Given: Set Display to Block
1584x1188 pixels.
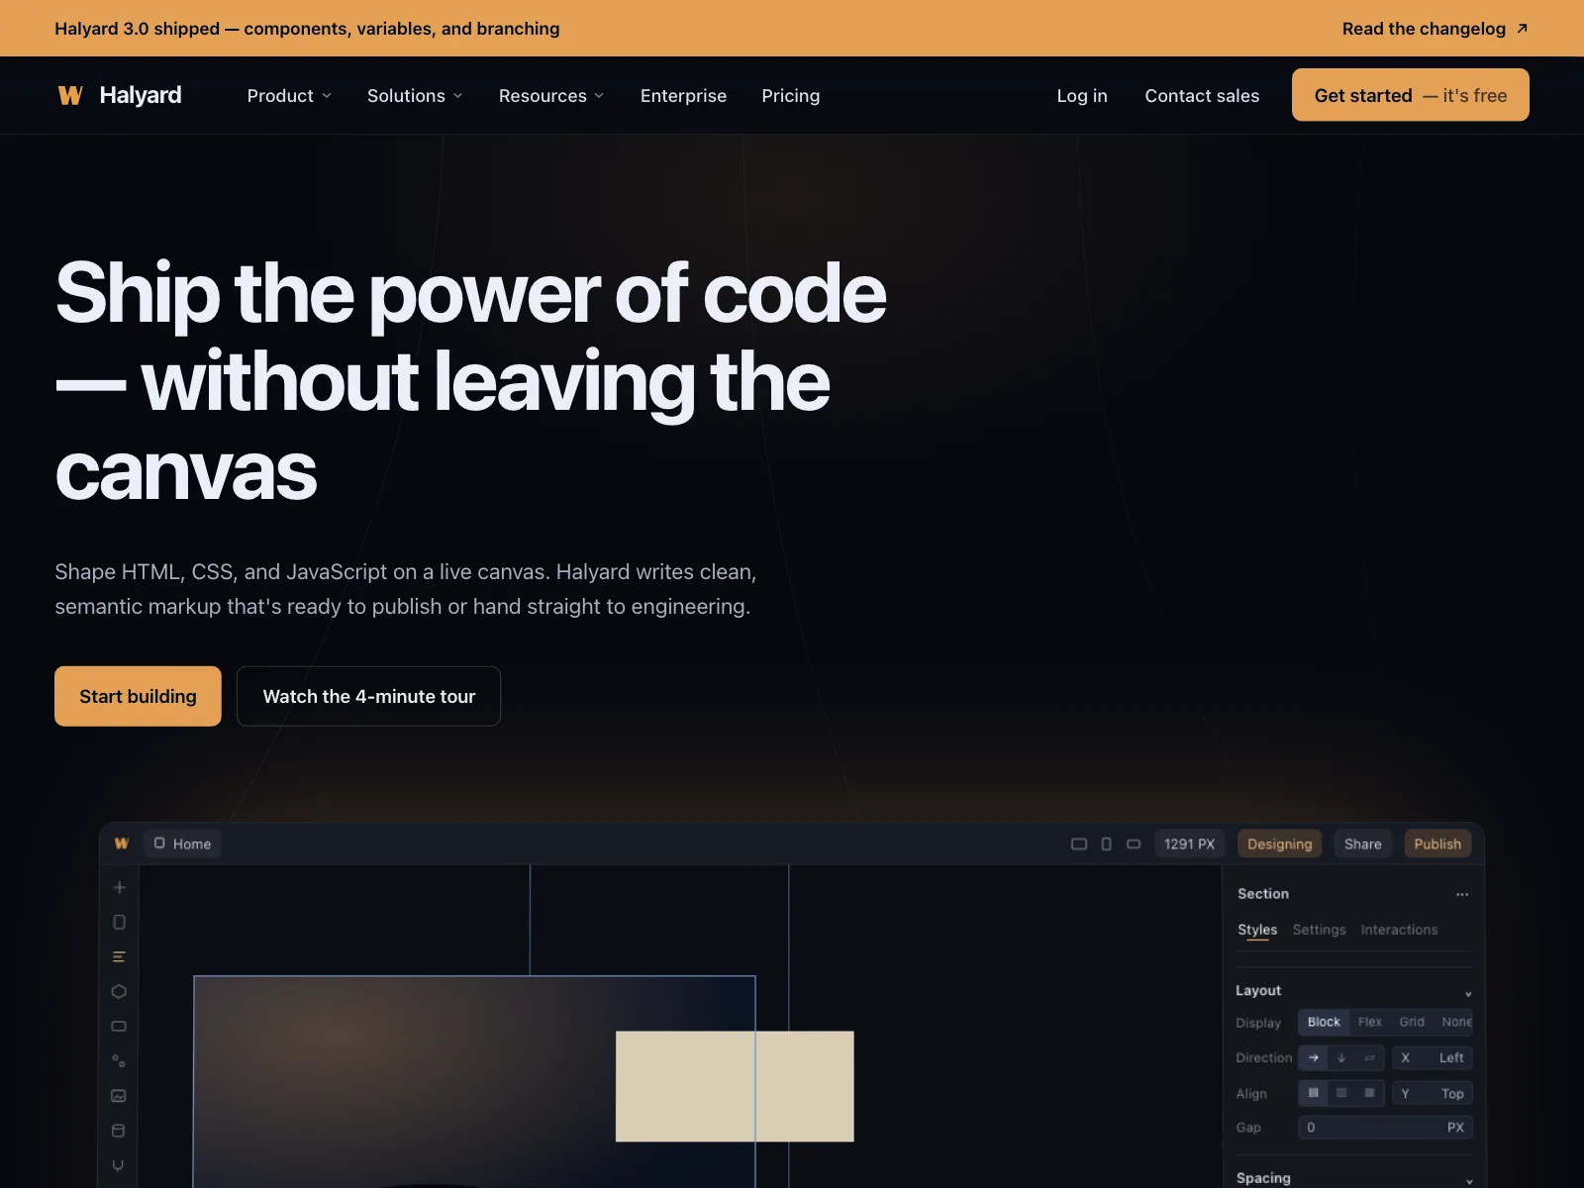Looking at the screenshot, I should (1324, 1022).
